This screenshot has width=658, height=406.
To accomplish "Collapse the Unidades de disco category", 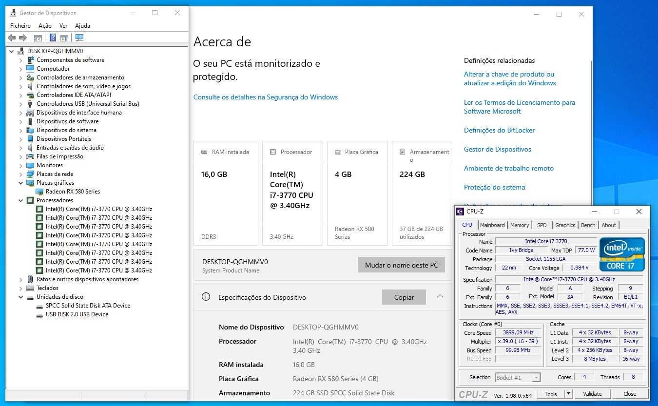I will point(21,297).
